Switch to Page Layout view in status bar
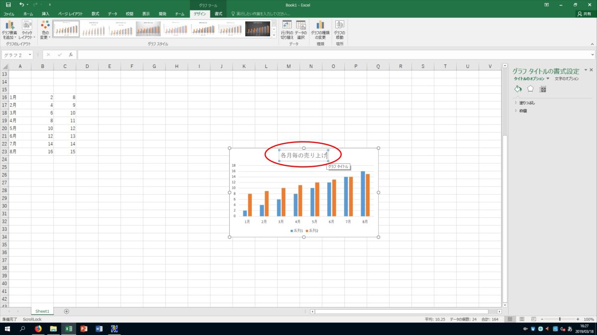 click(x=521, y=319)
